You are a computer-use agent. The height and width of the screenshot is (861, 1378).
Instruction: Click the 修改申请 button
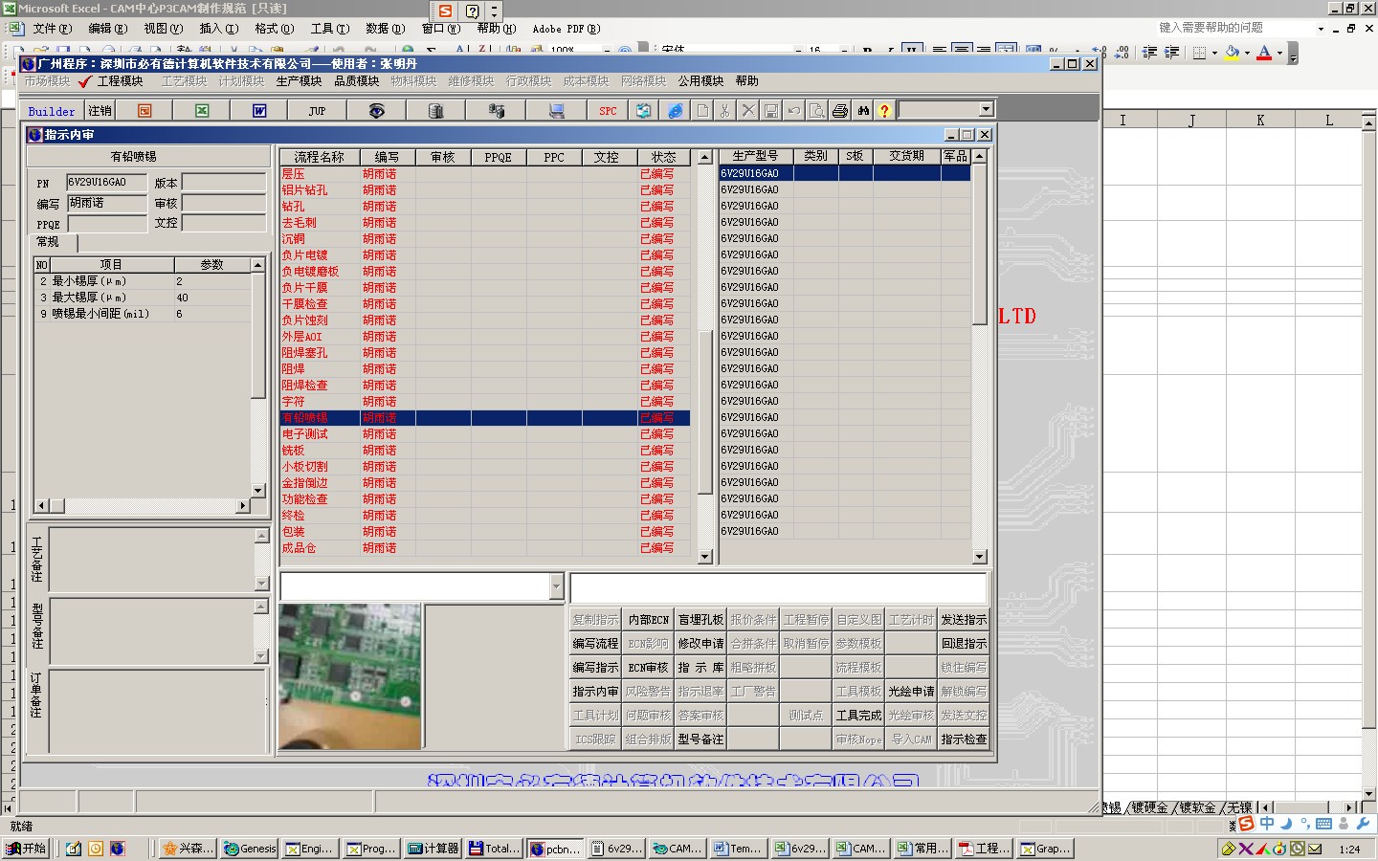pos(700,644)
